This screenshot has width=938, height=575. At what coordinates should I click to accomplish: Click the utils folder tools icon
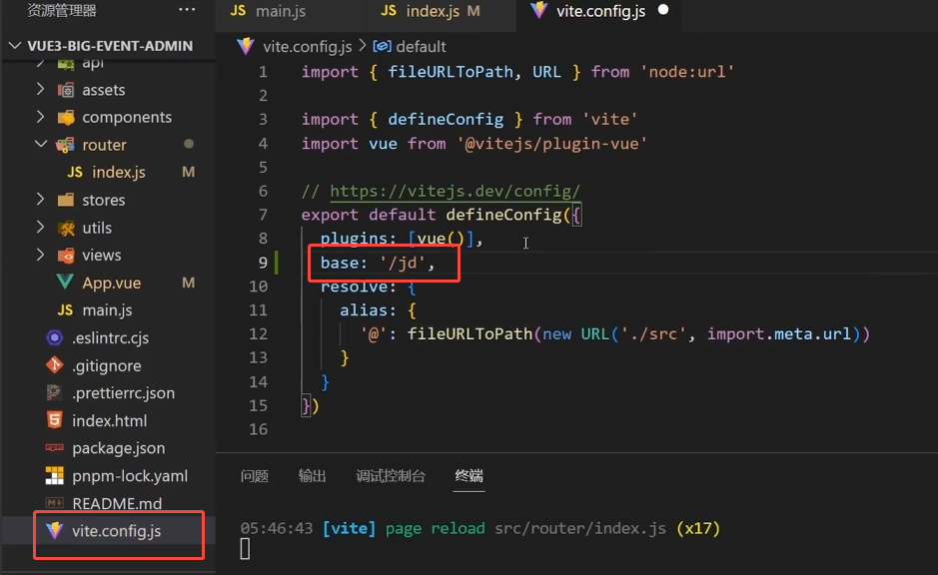click(66, 228)
